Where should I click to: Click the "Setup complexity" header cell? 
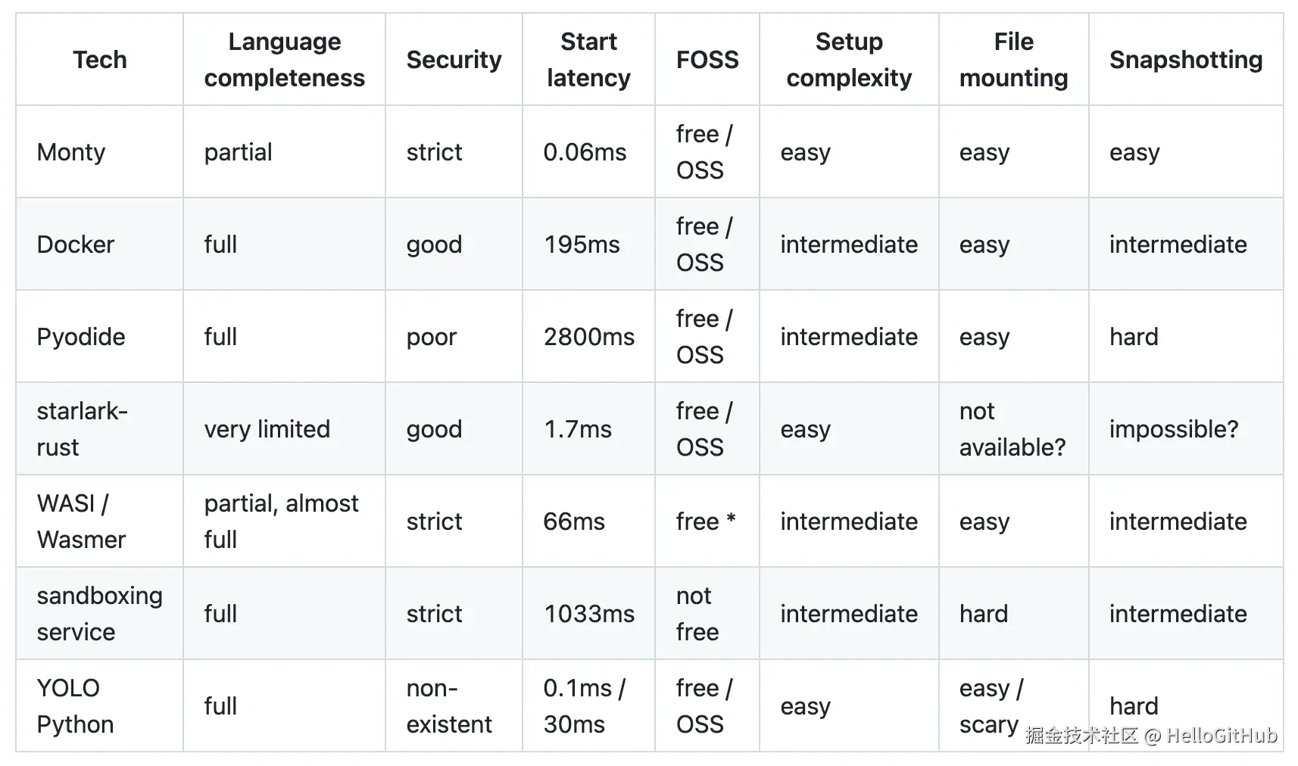848,60
